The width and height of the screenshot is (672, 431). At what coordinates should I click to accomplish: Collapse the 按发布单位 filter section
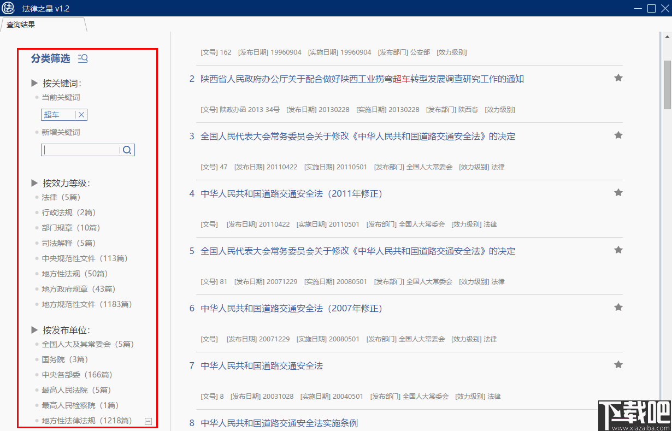tap(34, 328)
